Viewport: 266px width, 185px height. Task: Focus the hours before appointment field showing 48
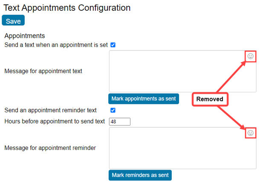click(x=120, y=122)
